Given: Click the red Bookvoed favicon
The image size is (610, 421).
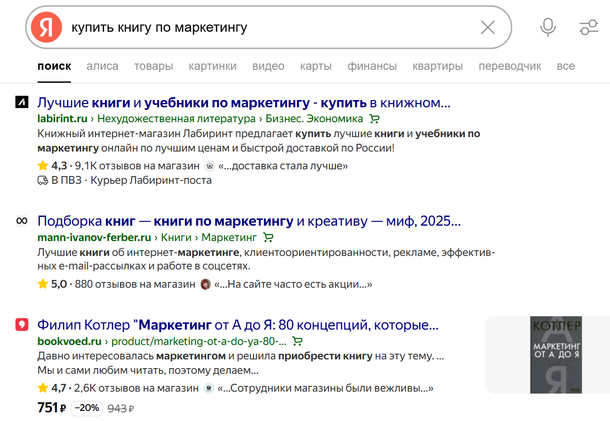Looking at the screenshot, I should point(22,325).
